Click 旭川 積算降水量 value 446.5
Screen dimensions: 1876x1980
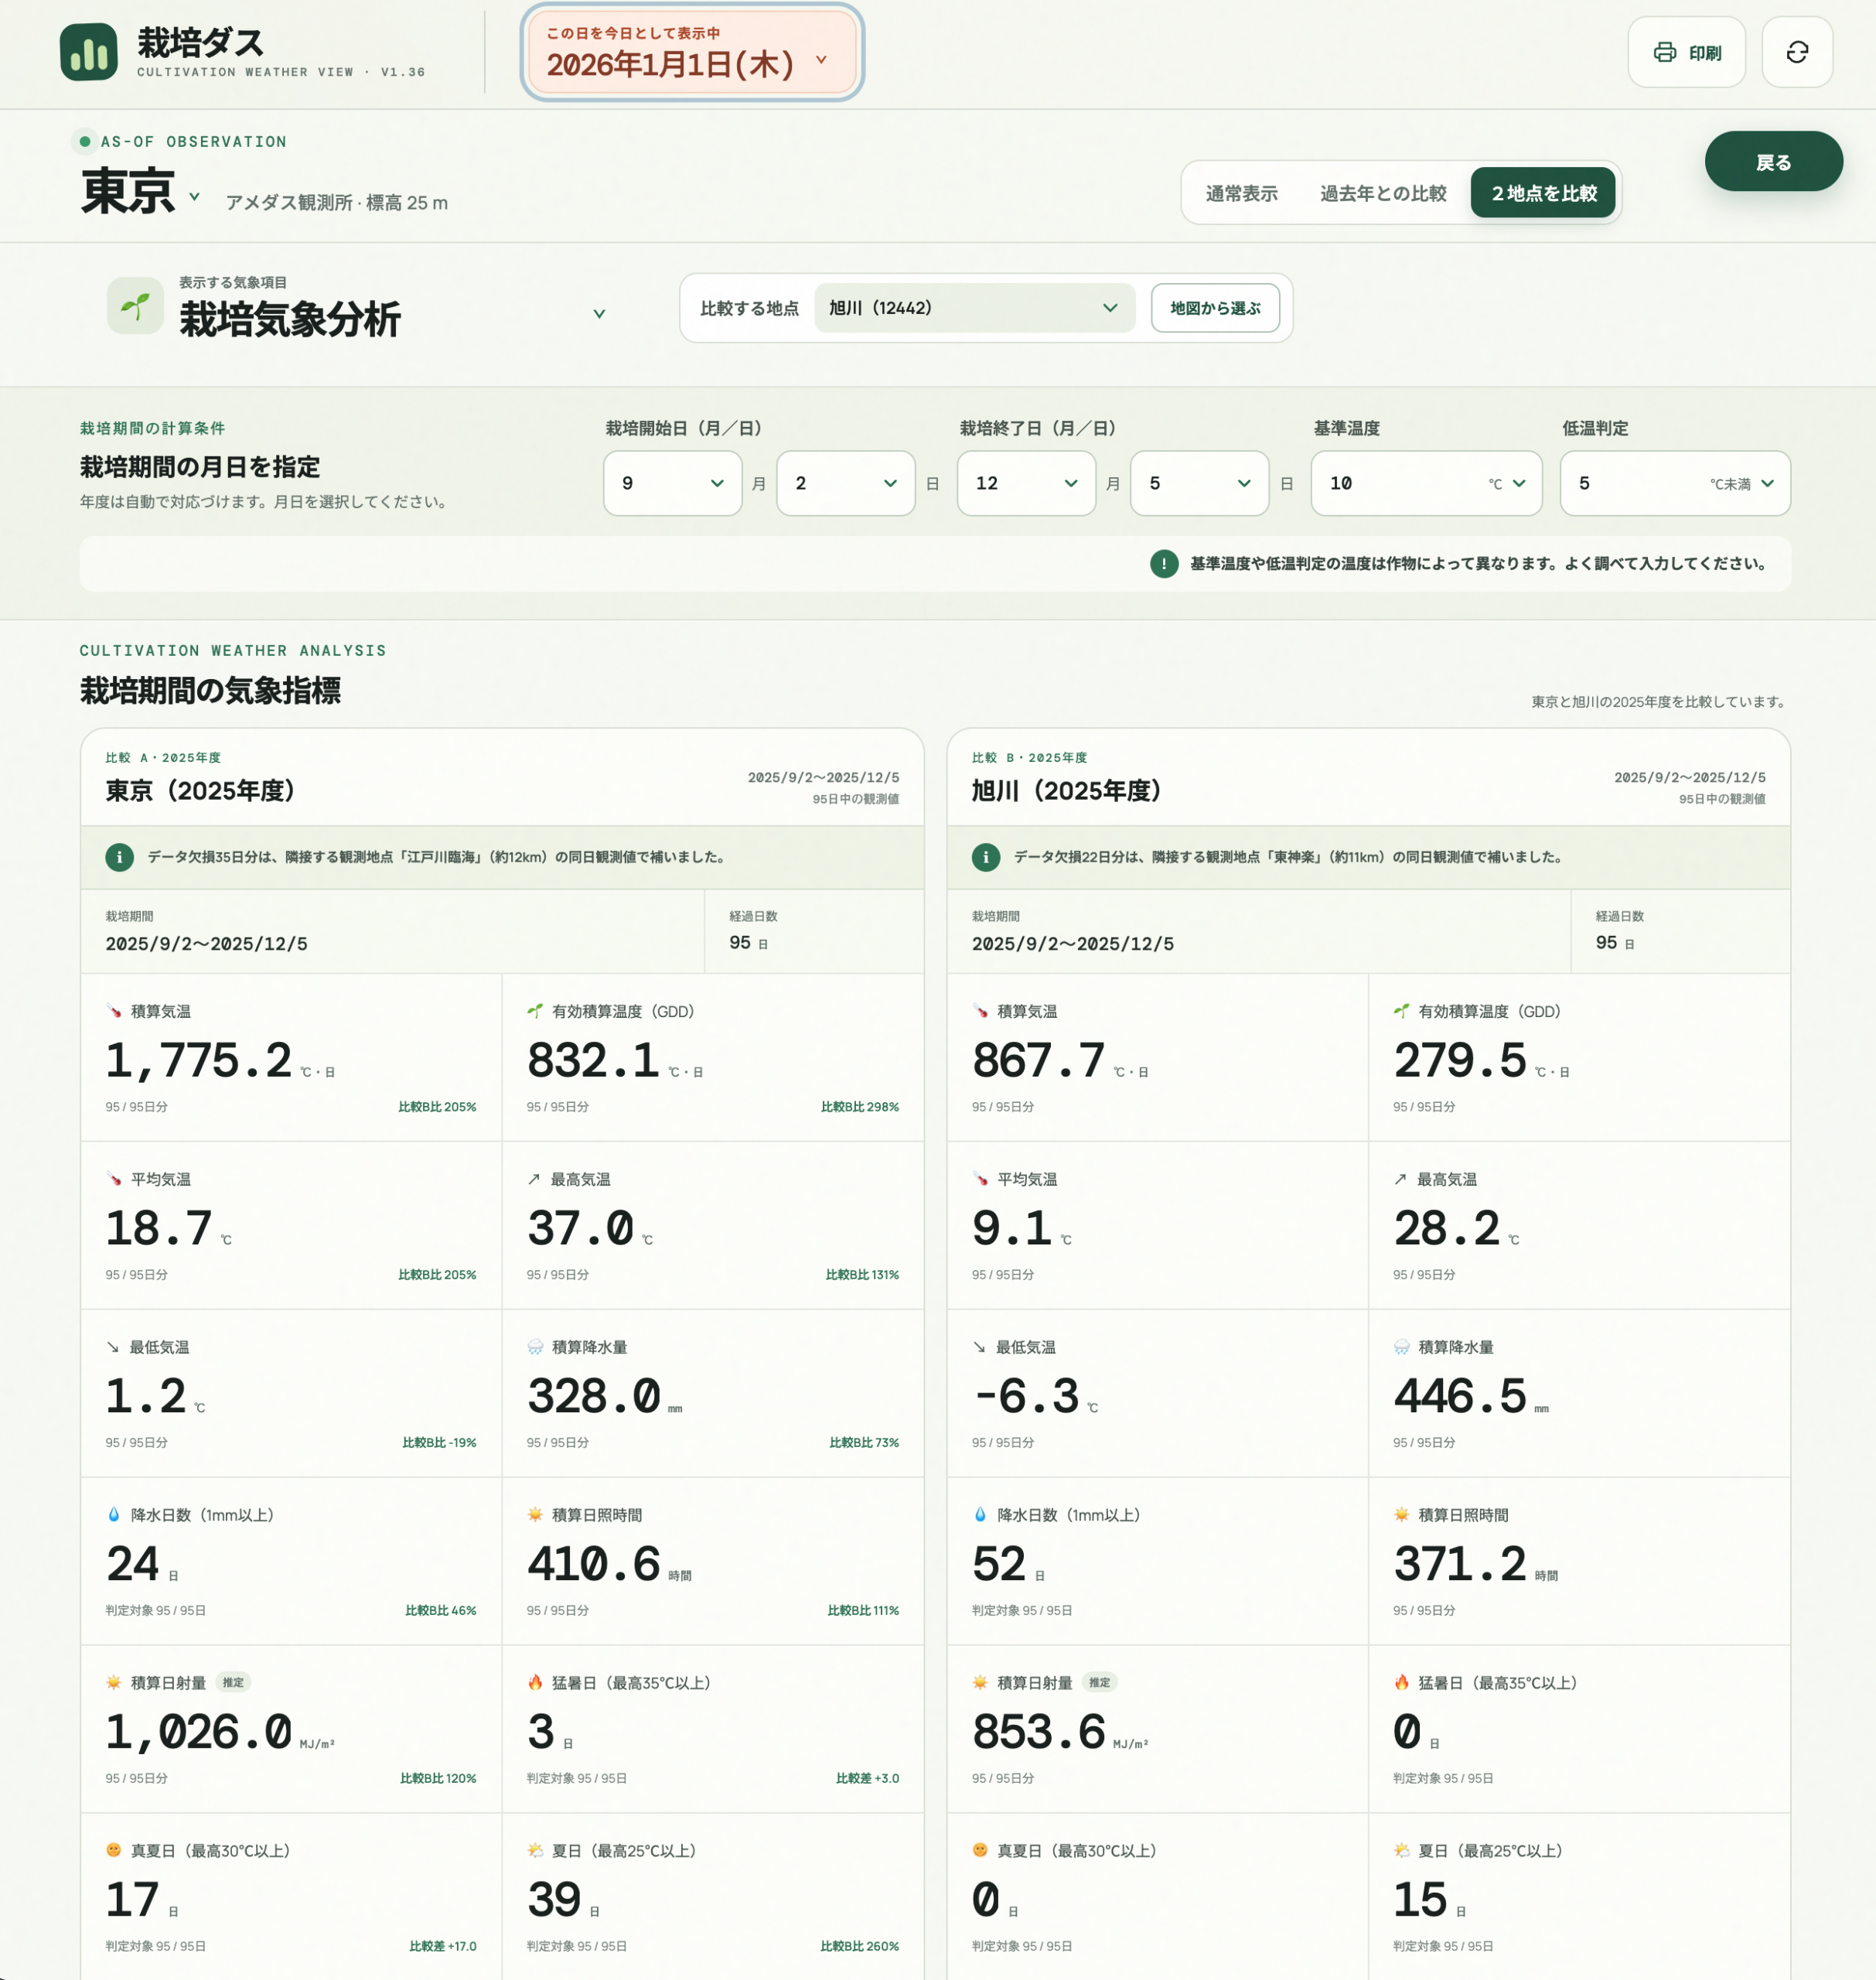(1460, 1396)
